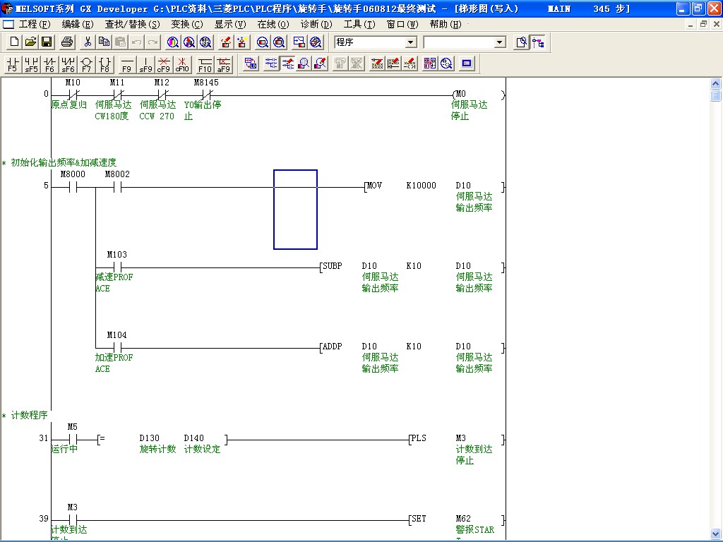This screenshot has width=723, height=542.
Task: Click the program check grid icon
Action: coord(430,64)
